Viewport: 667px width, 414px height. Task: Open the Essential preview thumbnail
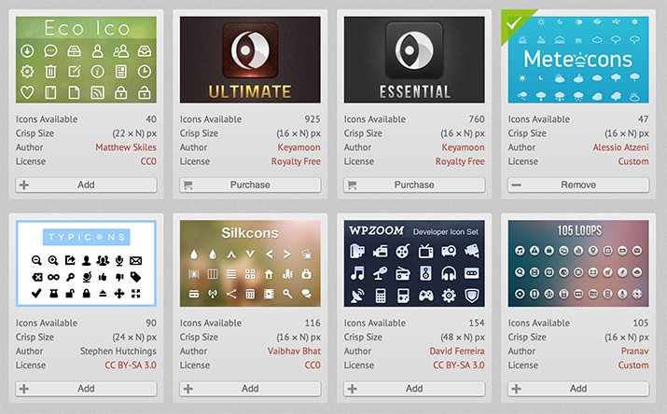point(414,60)
